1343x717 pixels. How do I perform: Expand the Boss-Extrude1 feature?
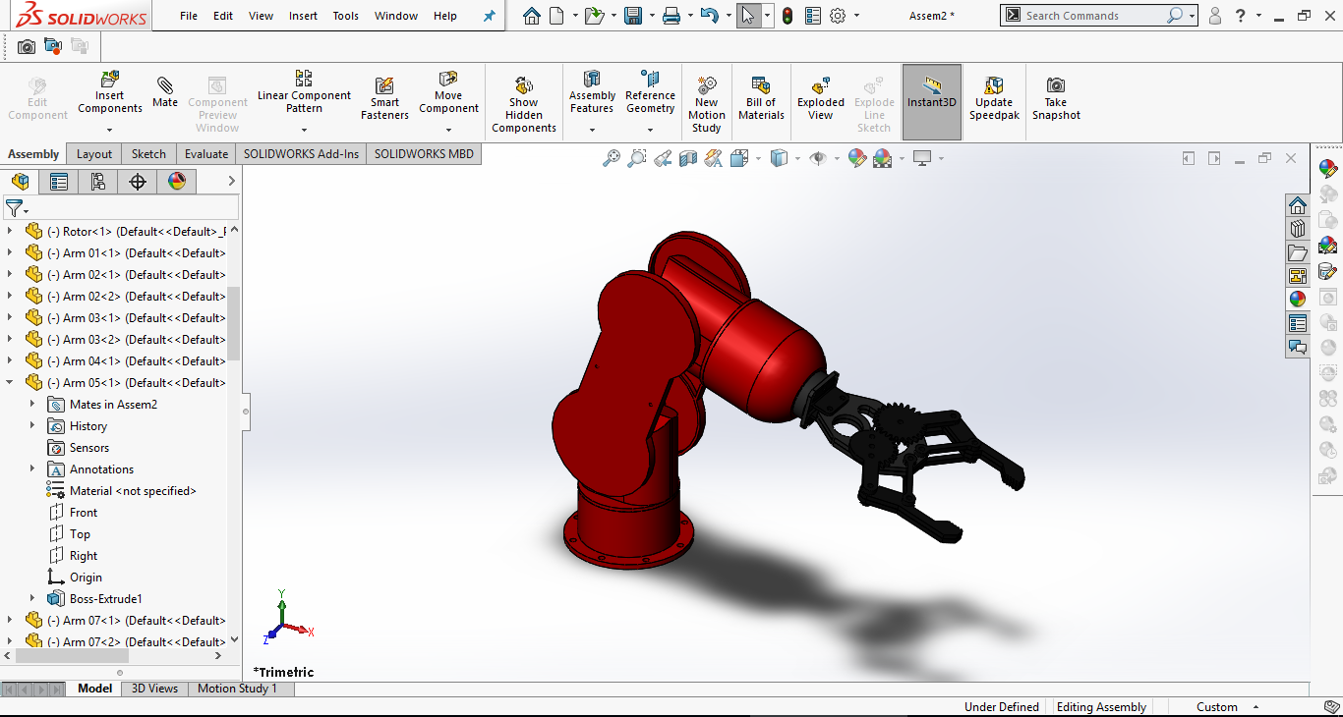[32, 599]
